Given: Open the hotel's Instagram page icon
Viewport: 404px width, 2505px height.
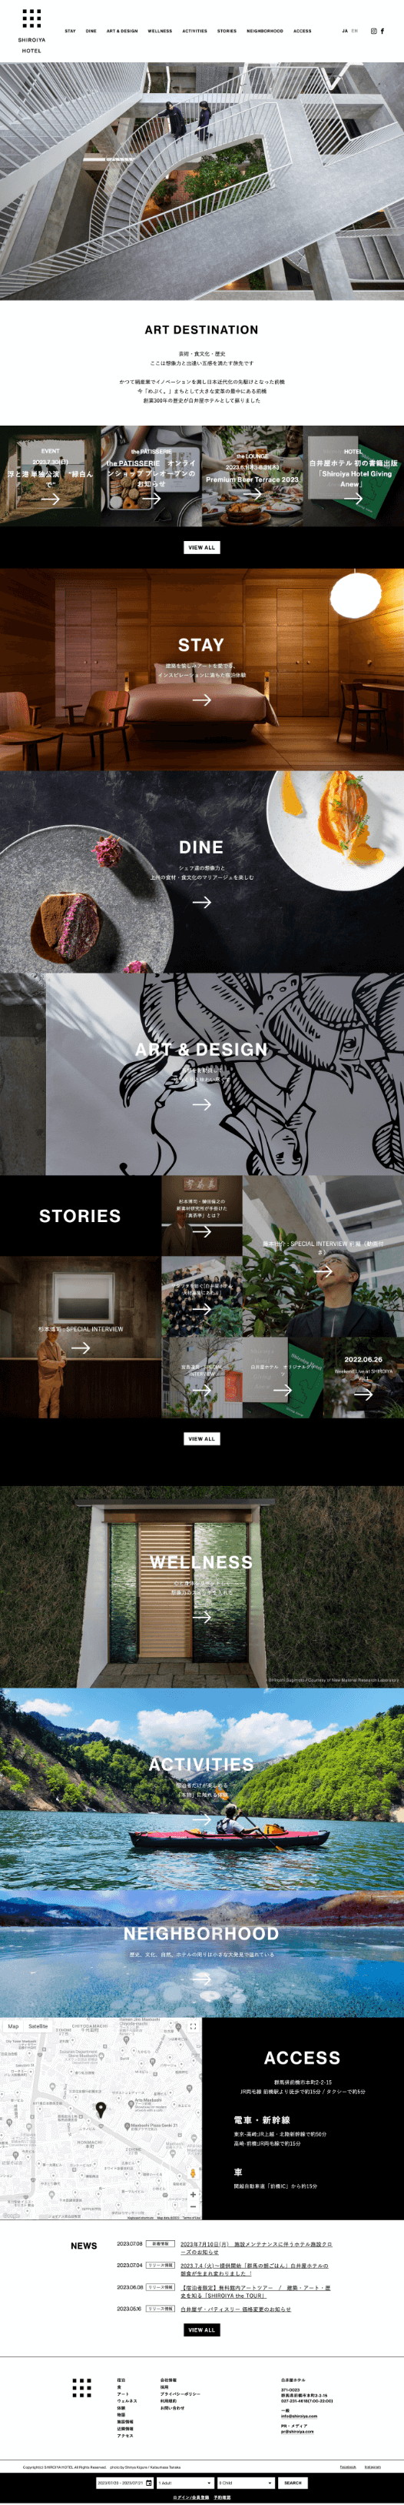Looking at the screenshot, I should click(x=374, y=31).
